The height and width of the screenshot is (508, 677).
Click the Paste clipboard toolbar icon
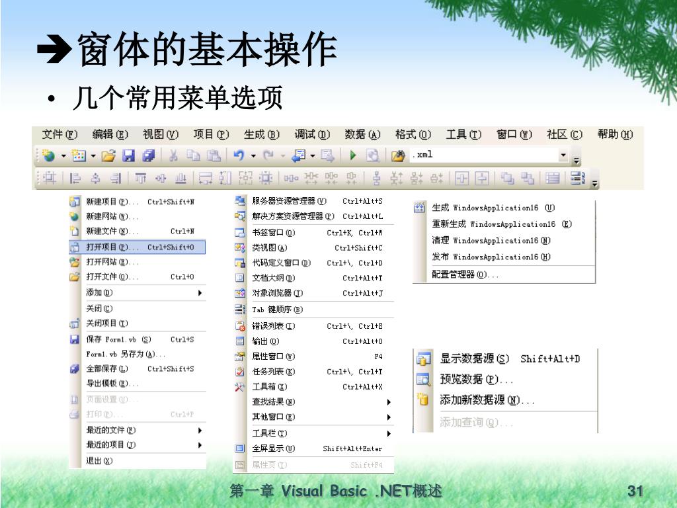[214, 155]
